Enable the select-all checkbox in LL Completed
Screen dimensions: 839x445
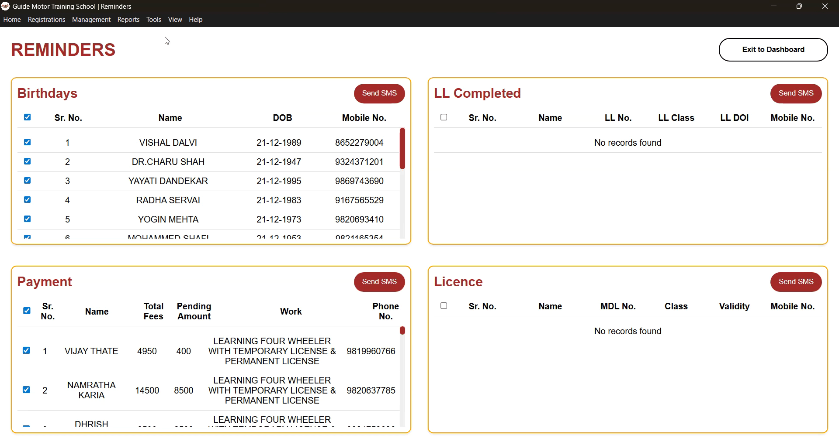click(x=444, y=117)
